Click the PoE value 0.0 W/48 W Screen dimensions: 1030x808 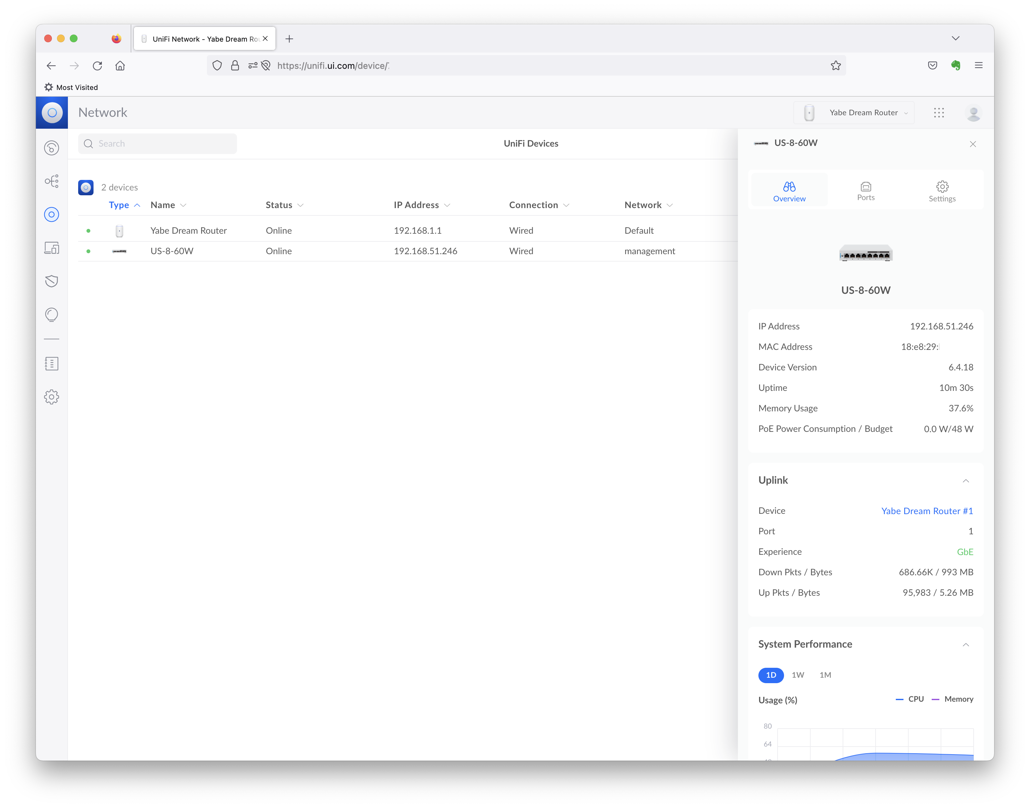(x=948, y=429)
